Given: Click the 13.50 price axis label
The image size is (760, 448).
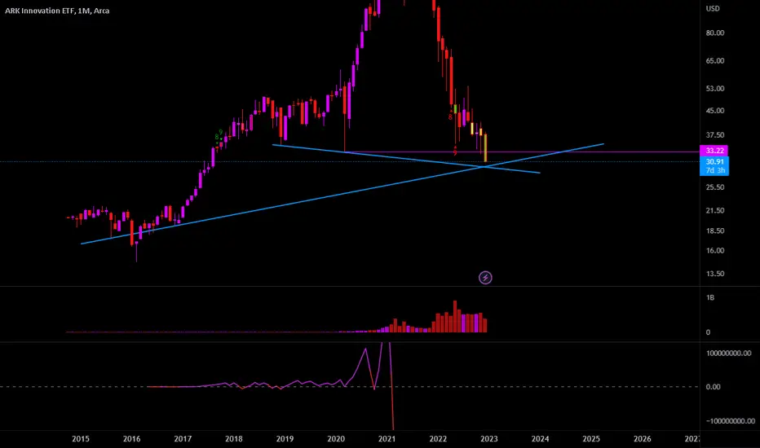Looking at the screenshot, I should click(x=715, y=274).
